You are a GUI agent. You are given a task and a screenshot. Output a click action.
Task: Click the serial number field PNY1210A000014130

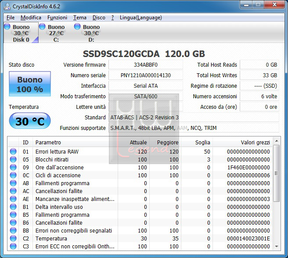click(x=146, y=75)
